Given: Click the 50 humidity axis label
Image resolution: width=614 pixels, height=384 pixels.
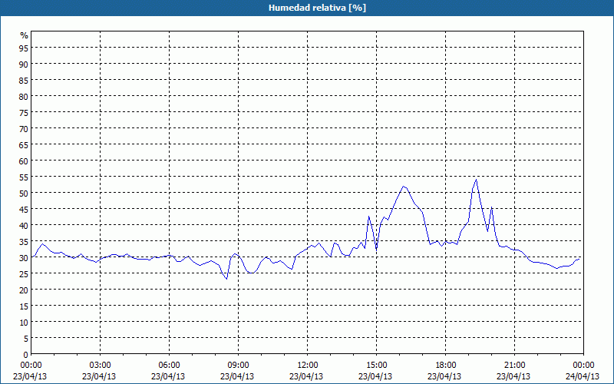Looking at the screenshot, I should click(24, 194).
